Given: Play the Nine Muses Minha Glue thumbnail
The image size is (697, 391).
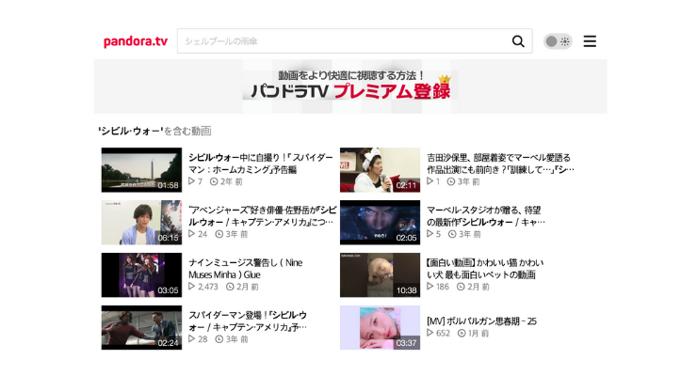Looking at the screenshot, I should [141, 274].
